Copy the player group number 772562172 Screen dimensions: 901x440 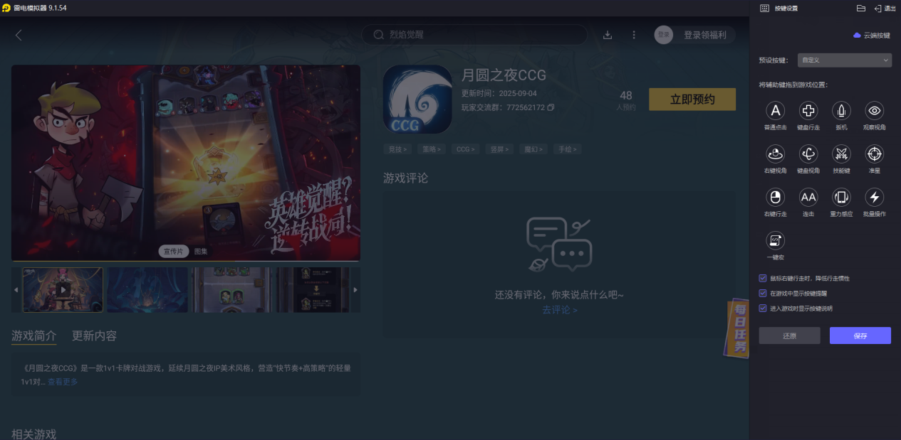(x=551, y=108)
